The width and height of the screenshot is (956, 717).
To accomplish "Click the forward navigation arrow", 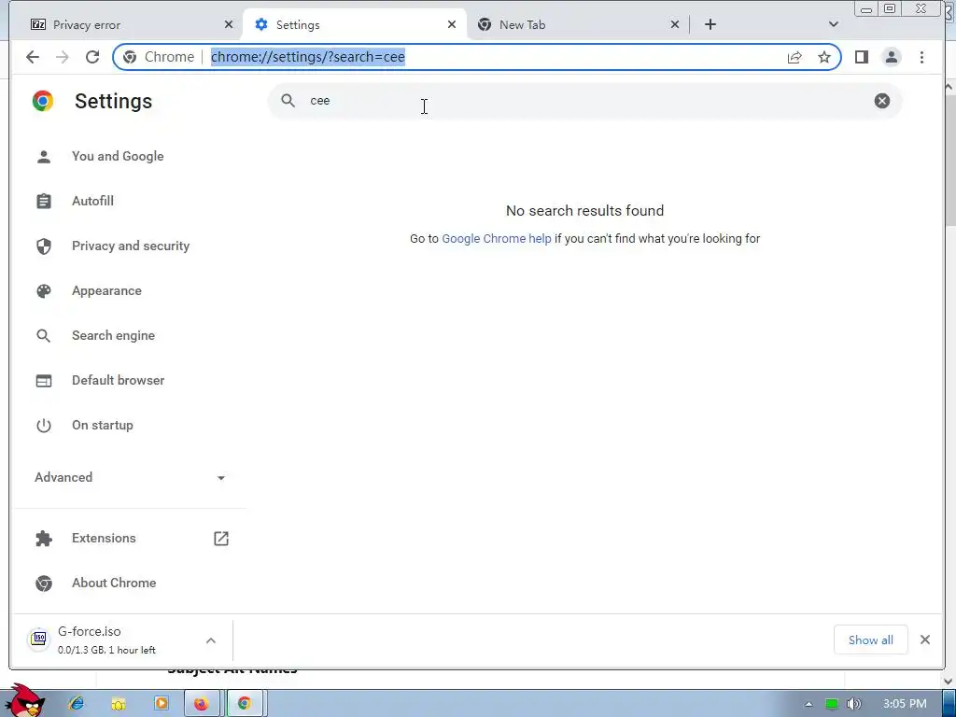I will click(63, 57).
